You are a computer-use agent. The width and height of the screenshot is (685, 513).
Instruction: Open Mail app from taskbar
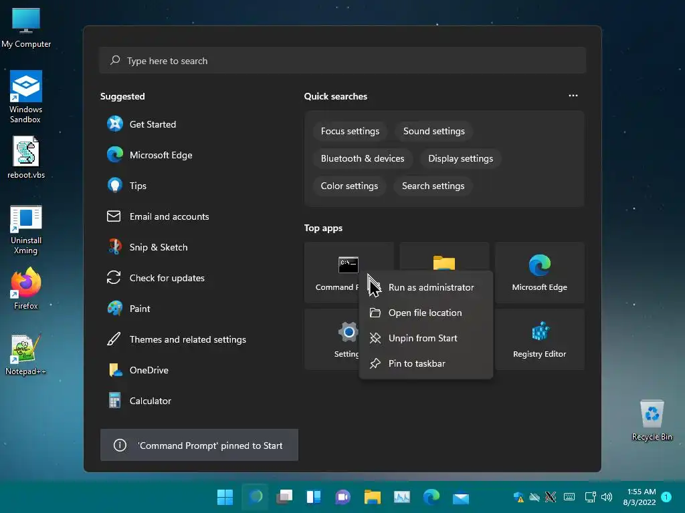tap(461, 497)
